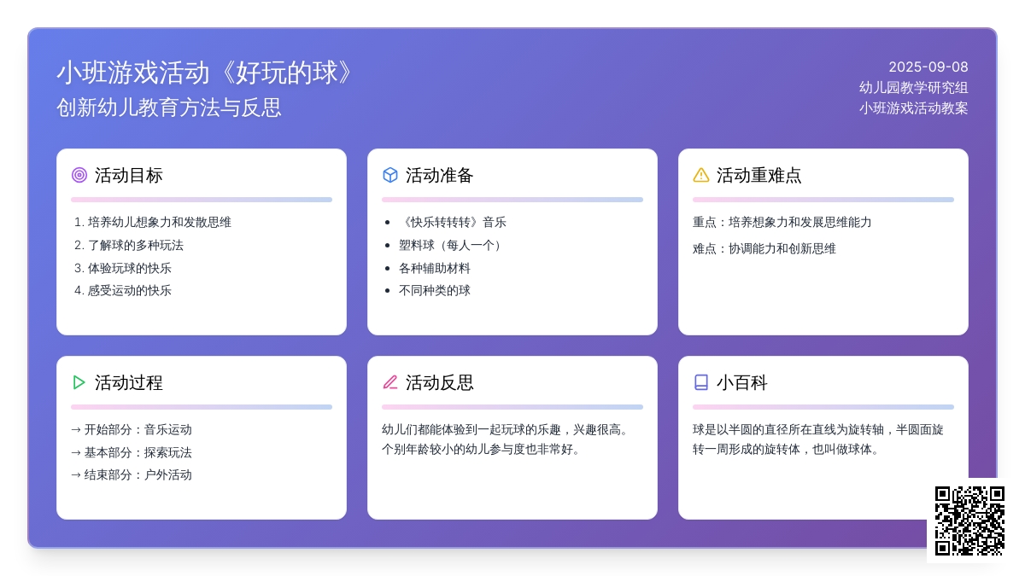Screen dimensions: 1025x576
Task: Click the date 2025-09-08
Action: [x=928, y=67]
